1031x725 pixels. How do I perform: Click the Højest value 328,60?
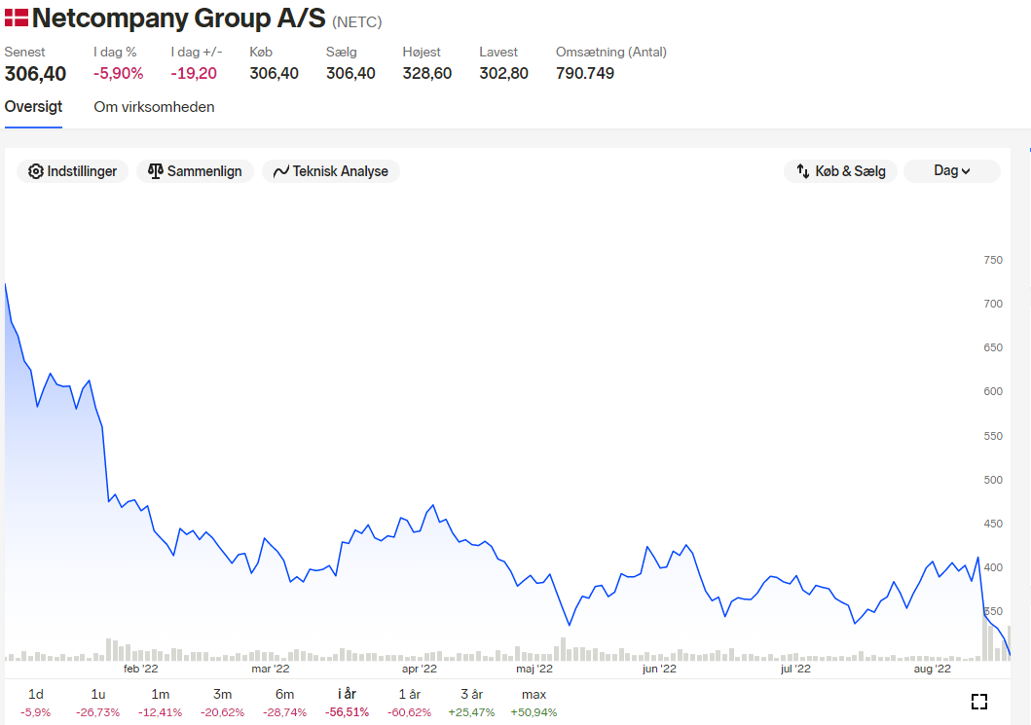[x=427, y=74]
